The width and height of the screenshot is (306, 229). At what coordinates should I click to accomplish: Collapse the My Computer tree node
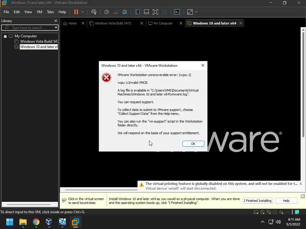5,36
